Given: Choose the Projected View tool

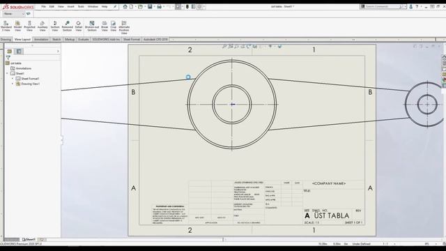Looking at the screenshot, I should [x=29, y=26].
